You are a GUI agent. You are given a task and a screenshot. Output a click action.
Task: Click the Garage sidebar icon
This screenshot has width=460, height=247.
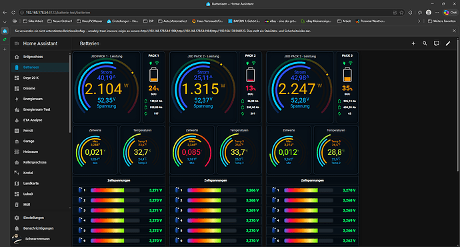click(x=17, y=142)
